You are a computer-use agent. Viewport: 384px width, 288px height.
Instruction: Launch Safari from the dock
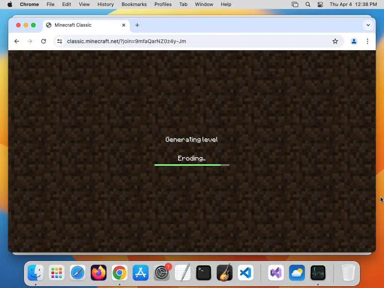(78, 273)
